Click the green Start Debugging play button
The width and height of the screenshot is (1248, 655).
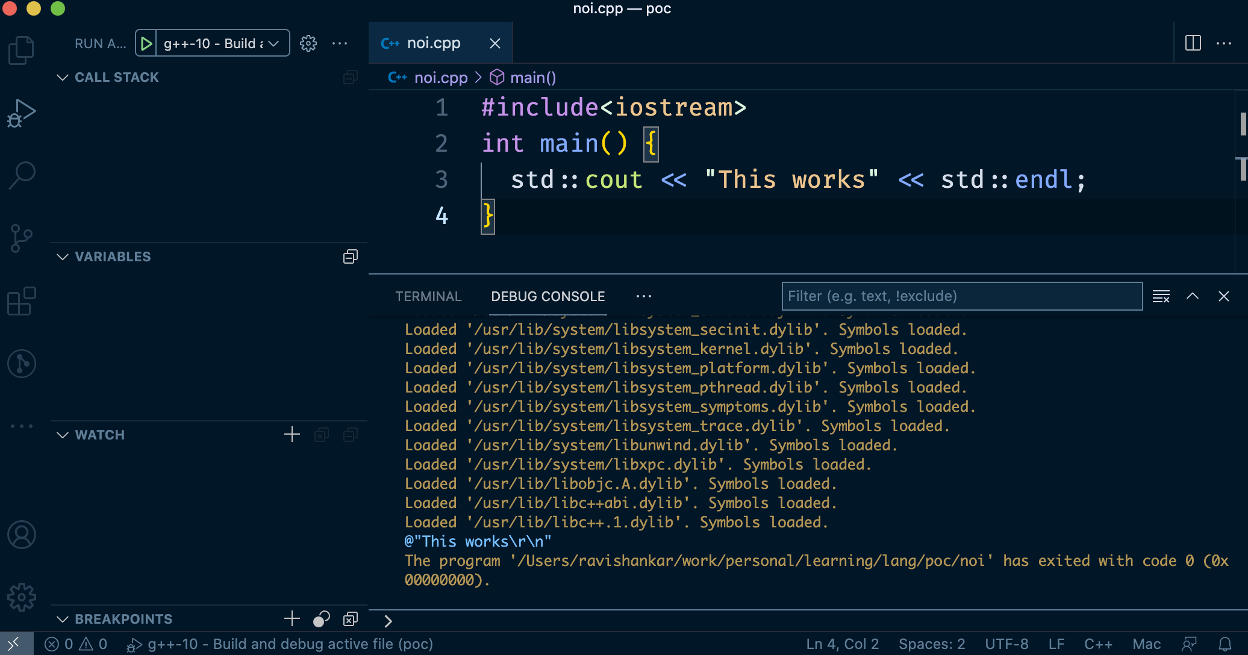(x=146, y=43)
